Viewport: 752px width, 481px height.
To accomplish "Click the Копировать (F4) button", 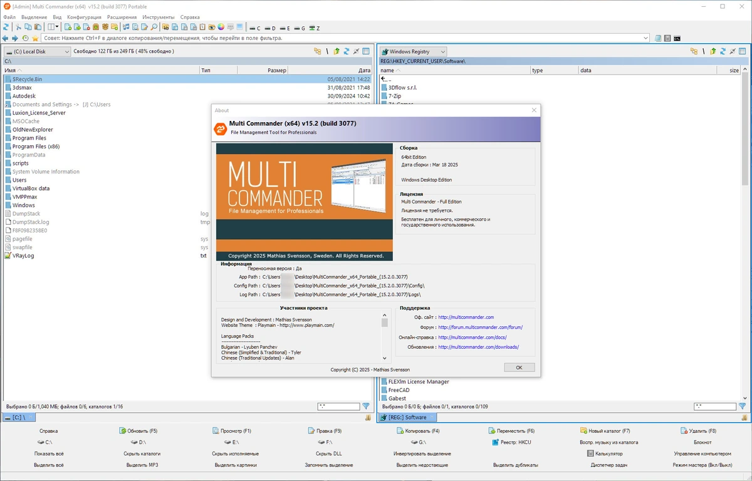I will pos(418,431).
